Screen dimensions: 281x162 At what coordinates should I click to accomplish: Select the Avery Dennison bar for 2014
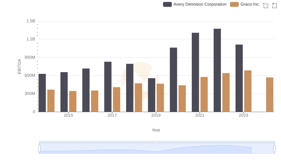click(x=42, y=93)
